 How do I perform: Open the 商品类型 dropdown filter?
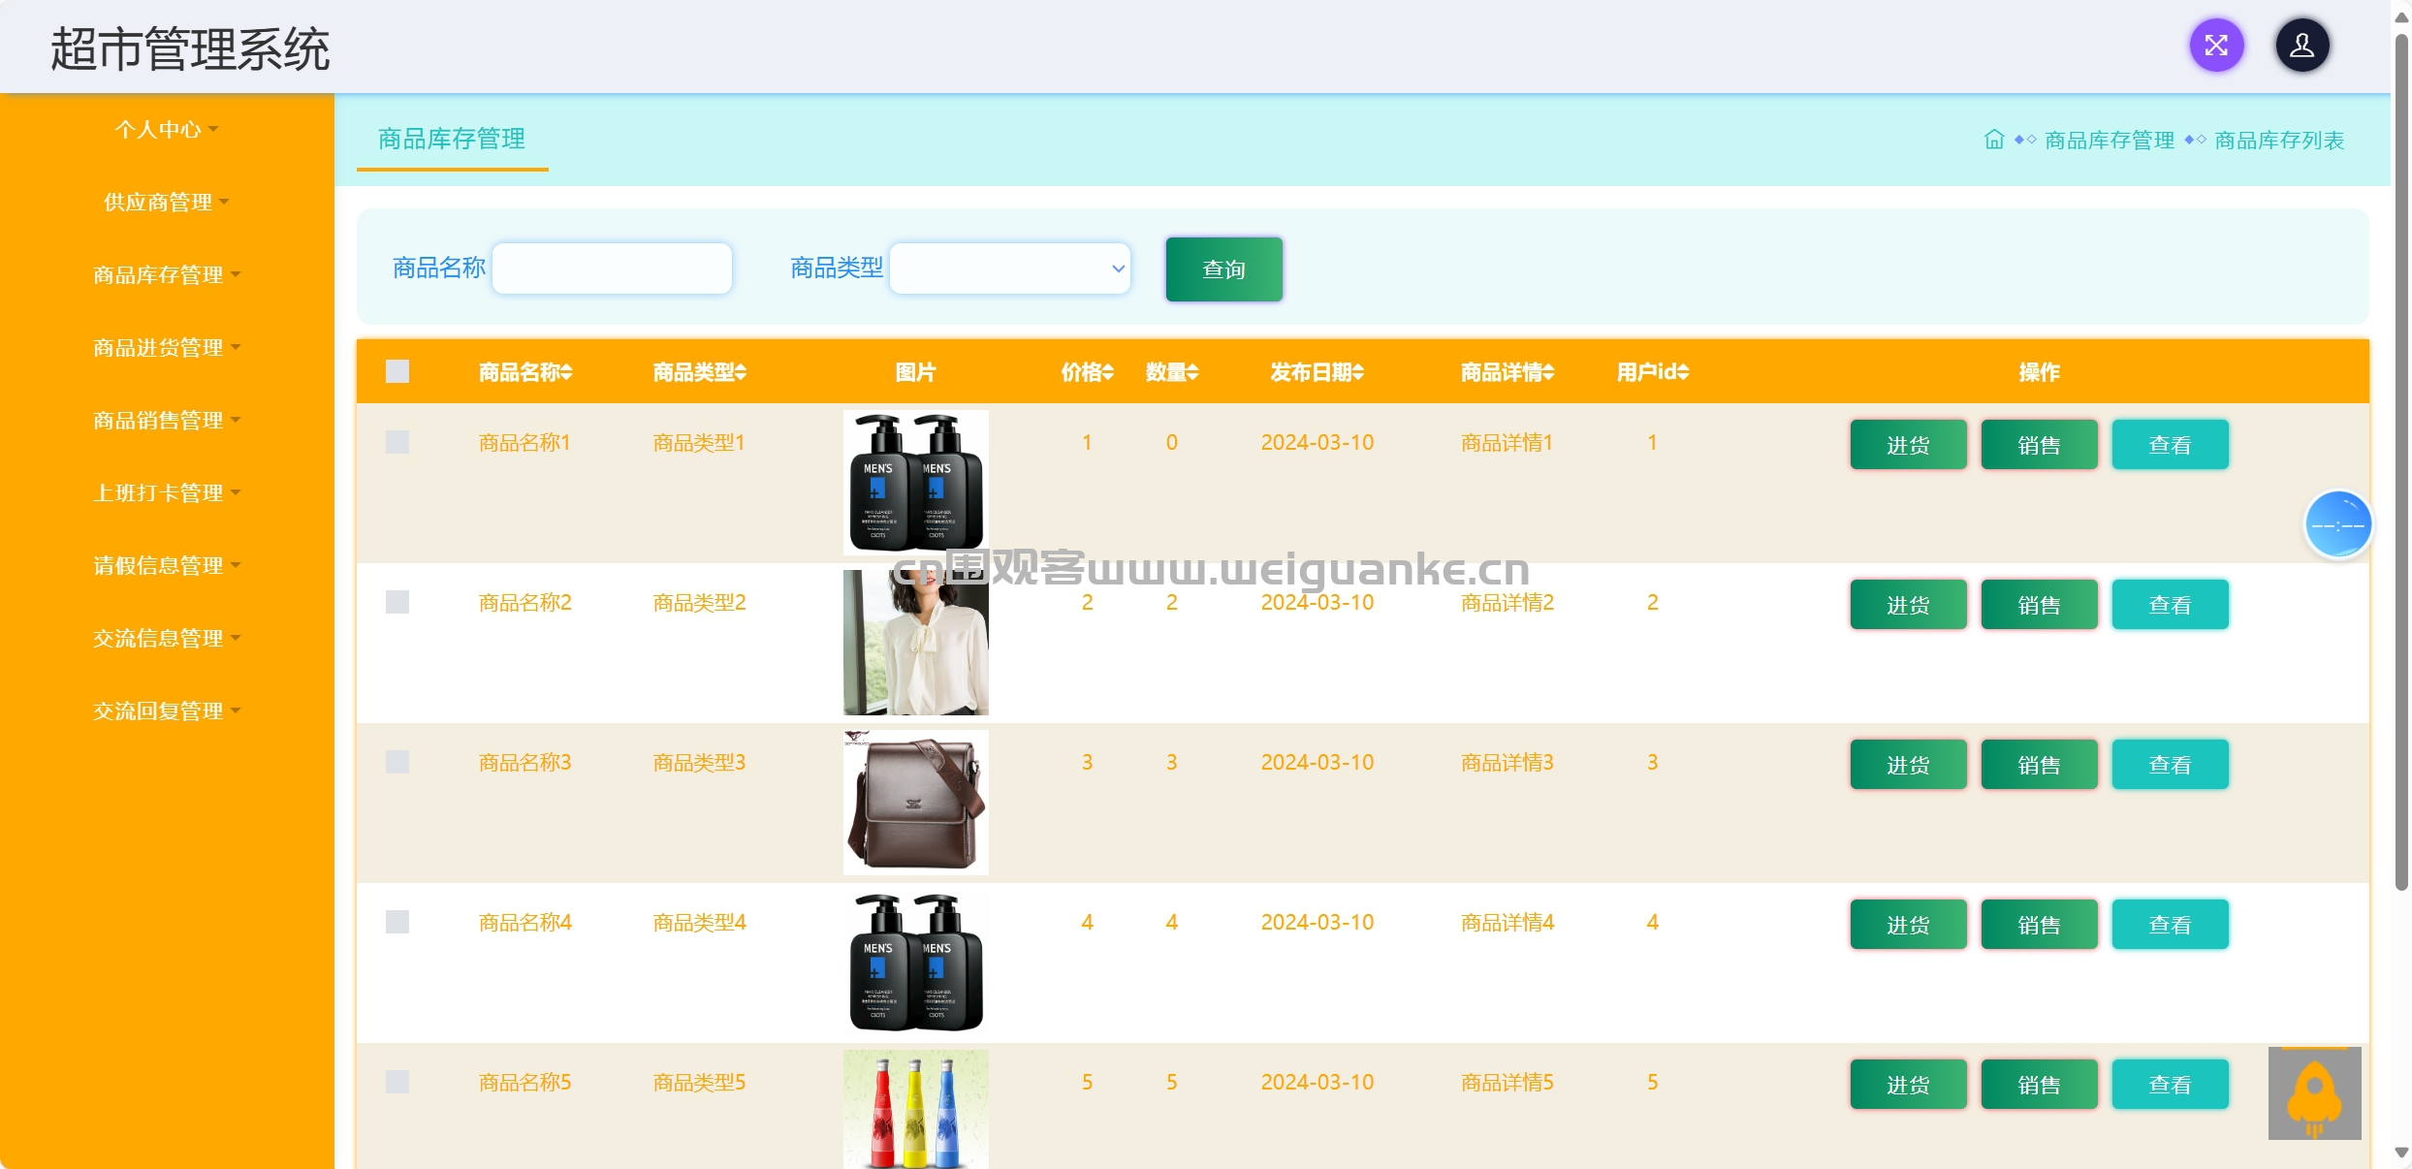[x=1009, y=269]
